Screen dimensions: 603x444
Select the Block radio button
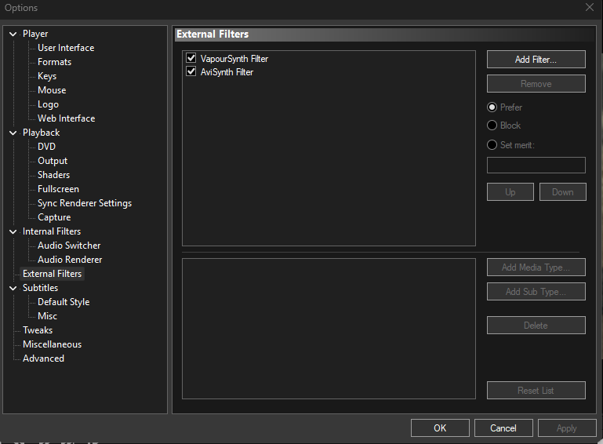[492, 126]
